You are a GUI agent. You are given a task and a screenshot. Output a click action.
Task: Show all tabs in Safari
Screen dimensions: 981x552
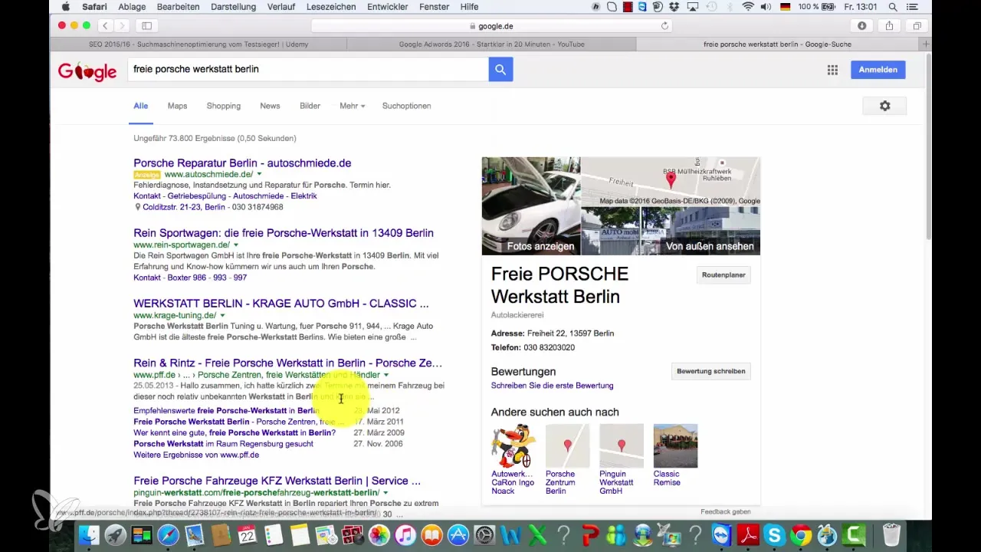[x=917, y=25]
